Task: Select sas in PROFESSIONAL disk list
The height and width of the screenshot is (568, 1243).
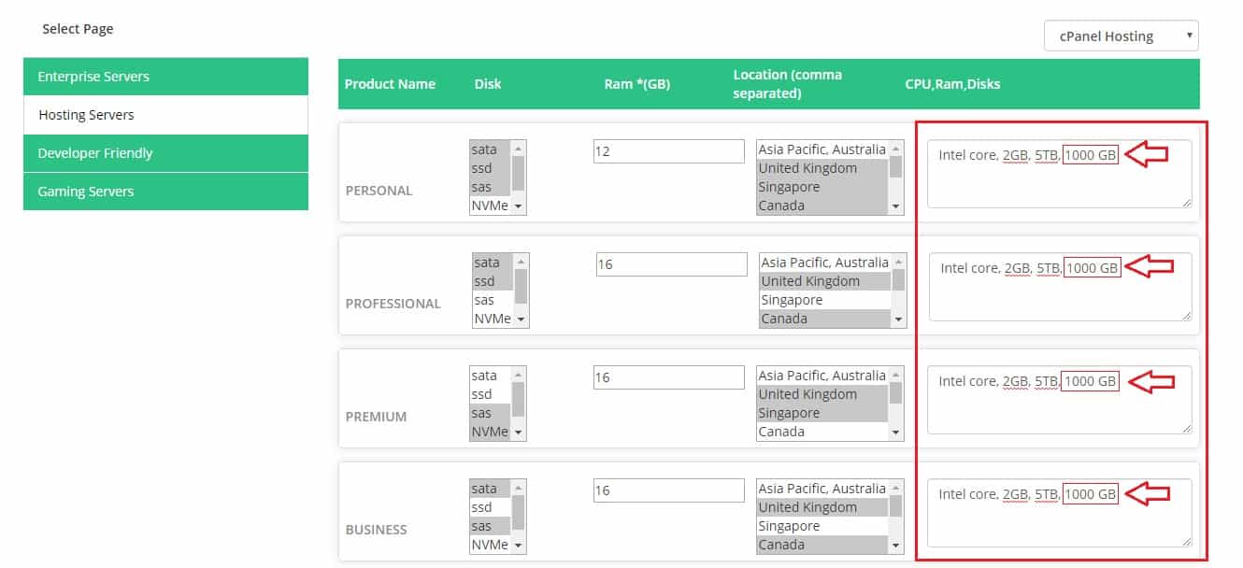Action: [493, 300]
